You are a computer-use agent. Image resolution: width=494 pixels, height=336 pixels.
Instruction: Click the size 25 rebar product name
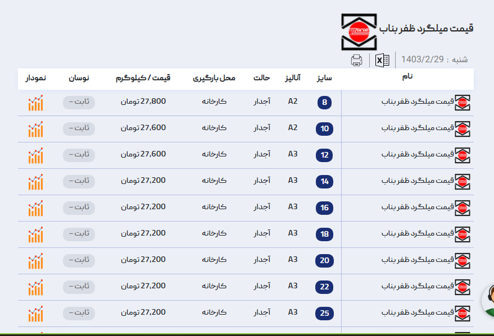(x=417, y=313)
